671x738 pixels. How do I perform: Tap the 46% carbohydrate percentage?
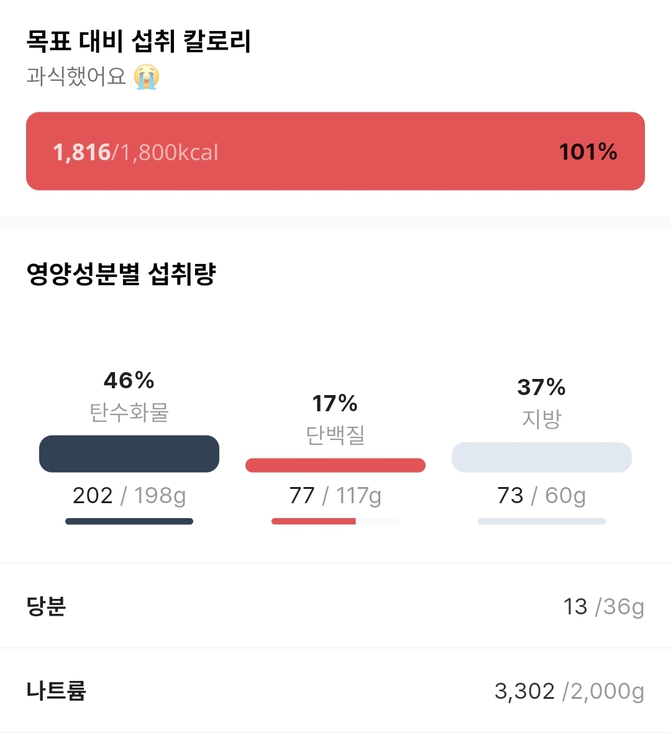(x=129, y=380)
